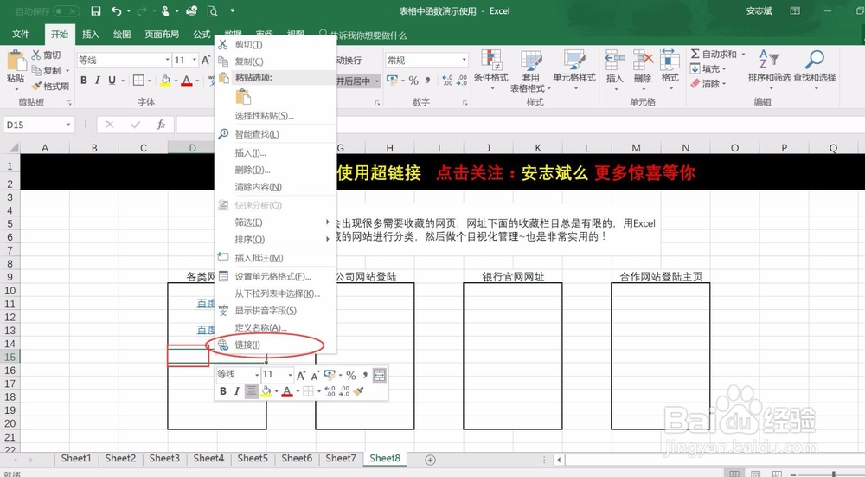Click row 10 header
This screenshot has height=477, width=865.
tap(10, 290)
